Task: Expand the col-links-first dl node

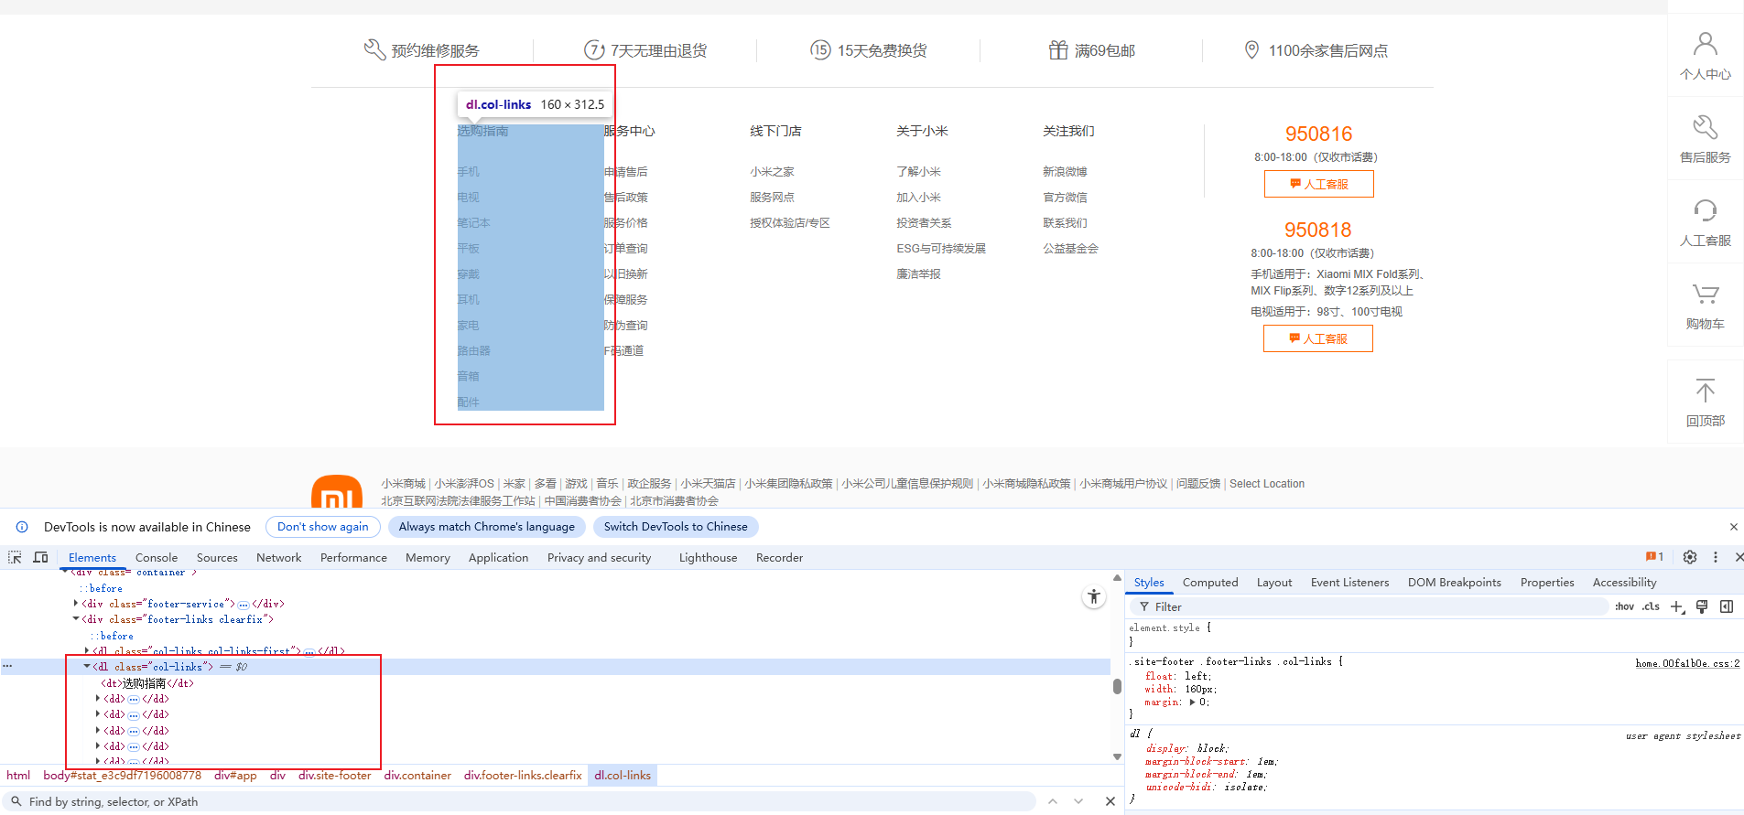Action: pos(87,651)
